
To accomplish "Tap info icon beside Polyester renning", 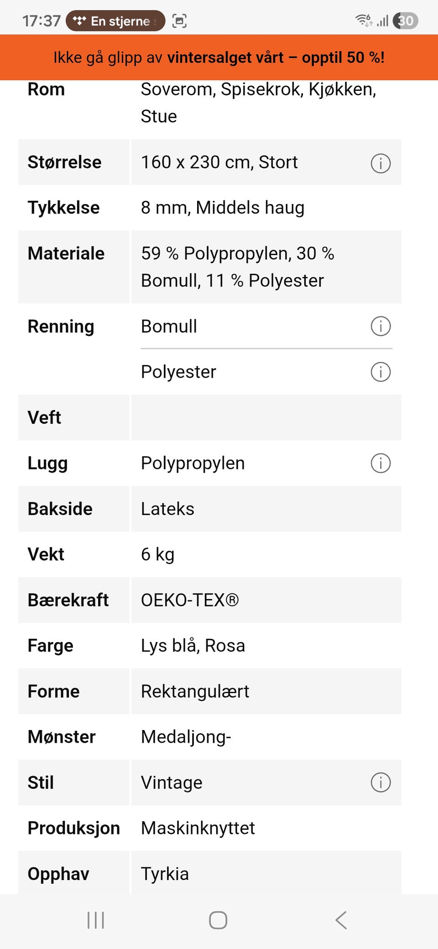I will click(381, 372).
